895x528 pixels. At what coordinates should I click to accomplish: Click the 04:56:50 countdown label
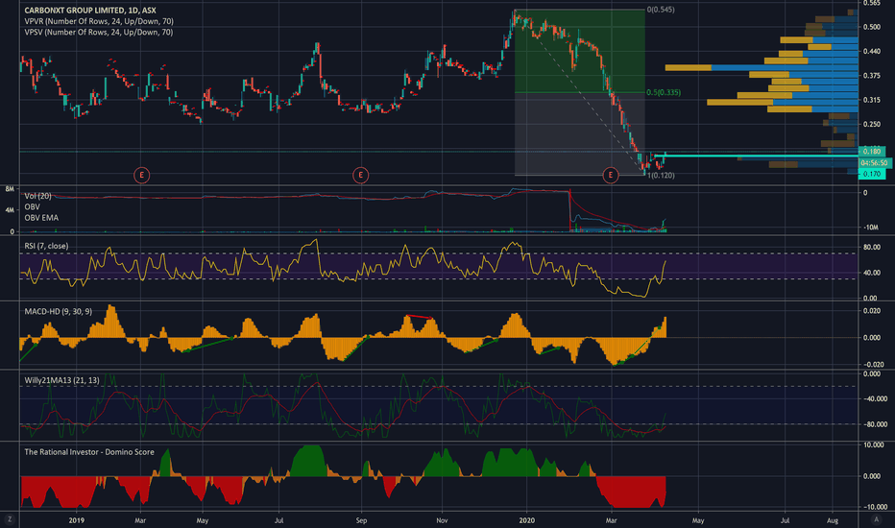coord(875,162)
